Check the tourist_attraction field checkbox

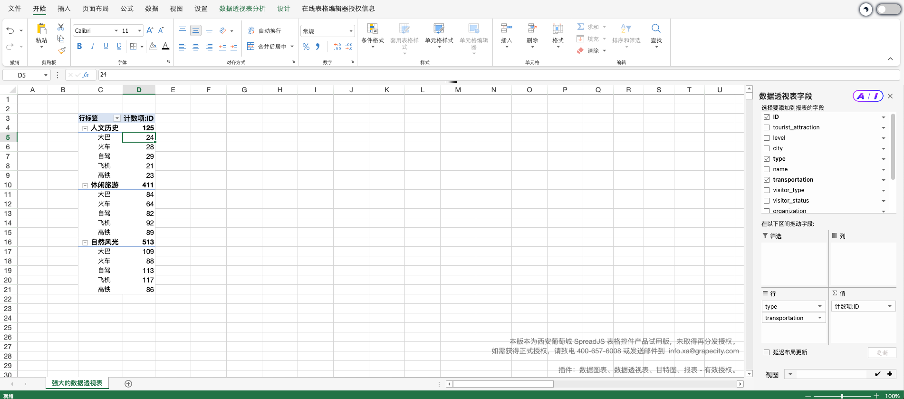(767, 127)
